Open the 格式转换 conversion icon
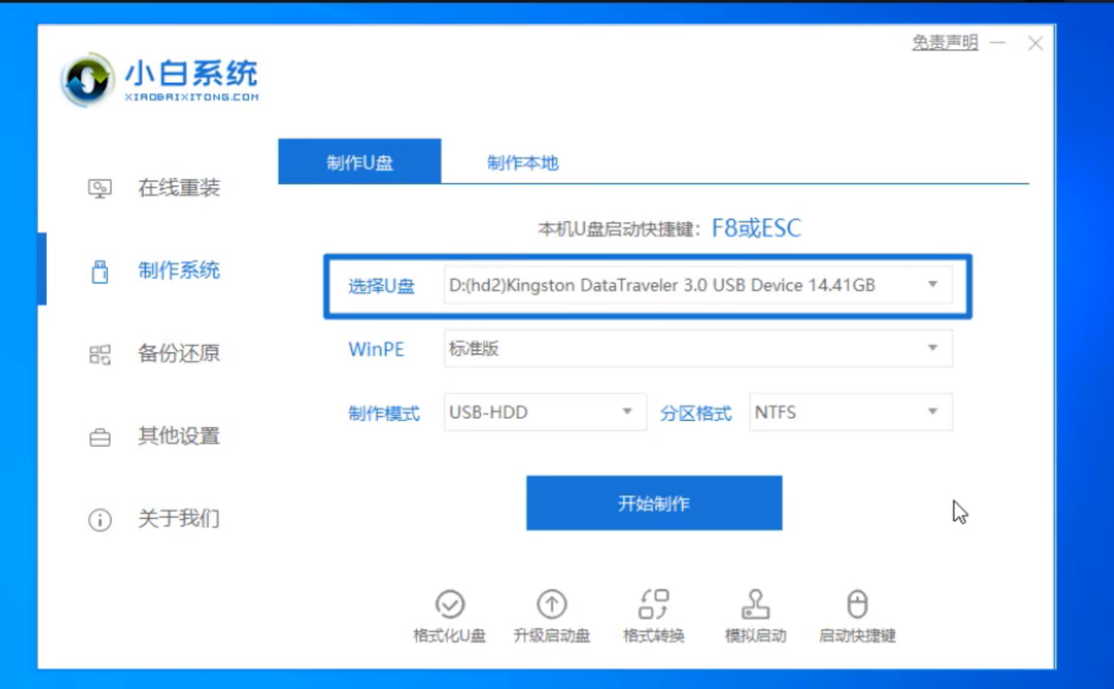The image size is (1114, 689). point(654,605)
